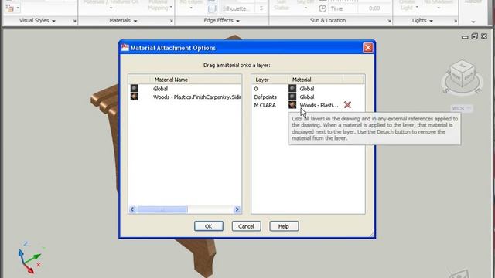The height and width of the screenshot is (278, 495).
Task: Click the Help button
Action: click(x=284, y=226)
